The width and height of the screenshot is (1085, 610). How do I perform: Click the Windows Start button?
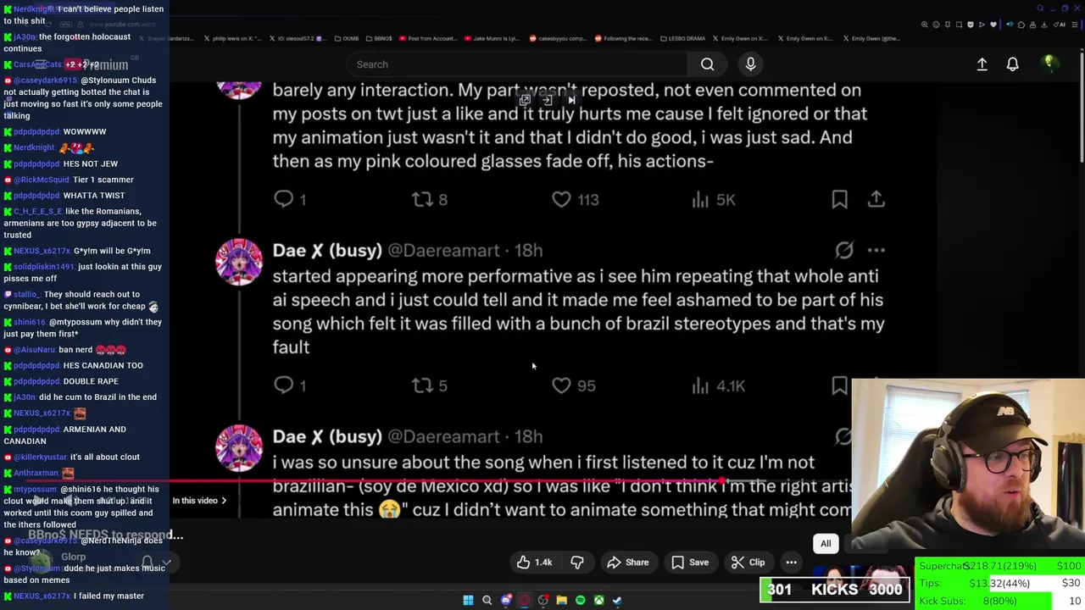pos(468,601)
